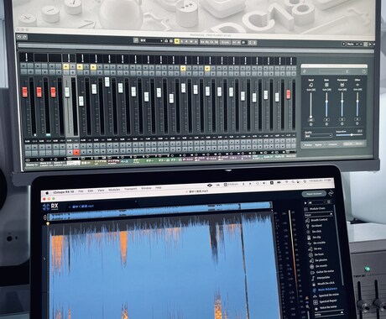
Task: Open the De-hum module in RX
Action: coord(316,254)
